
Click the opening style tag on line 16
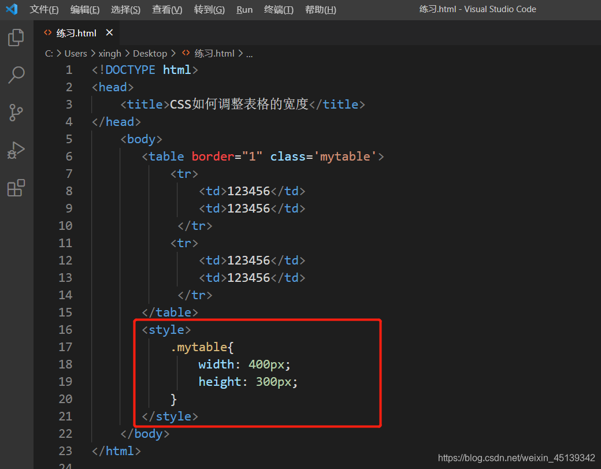(x=166, y=330)
